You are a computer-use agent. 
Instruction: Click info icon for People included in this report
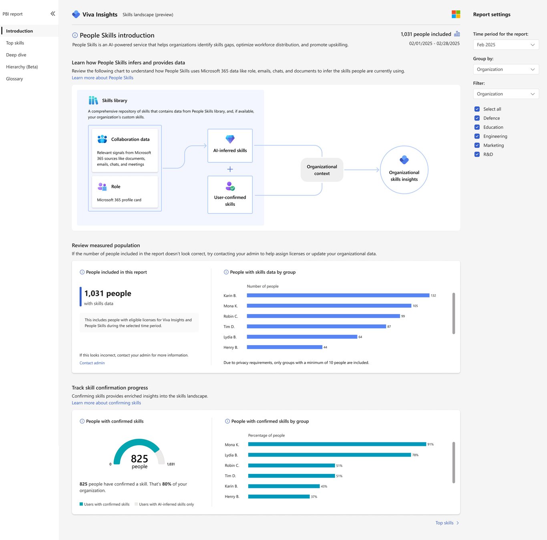[82, 272]
